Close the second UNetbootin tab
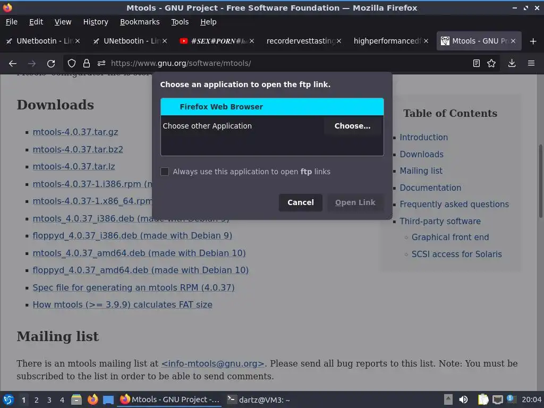 tap(165, 41)
